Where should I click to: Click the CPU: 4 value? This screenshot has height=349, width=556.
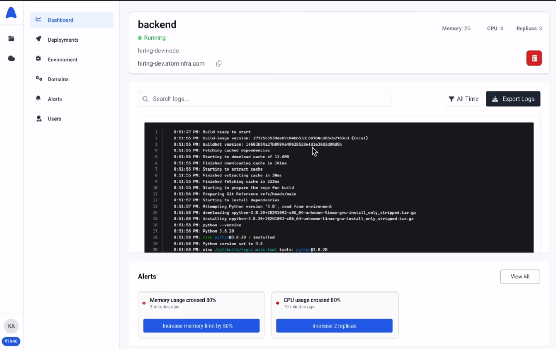point(495,28)
